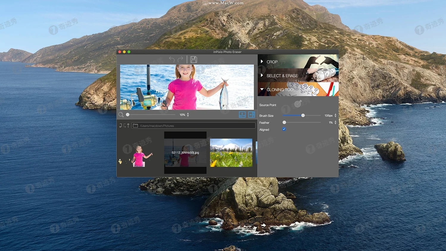Select the magnifier zoom icon
Image resolution: width=446 pixels, height=251 pixels.
point(121,114)
